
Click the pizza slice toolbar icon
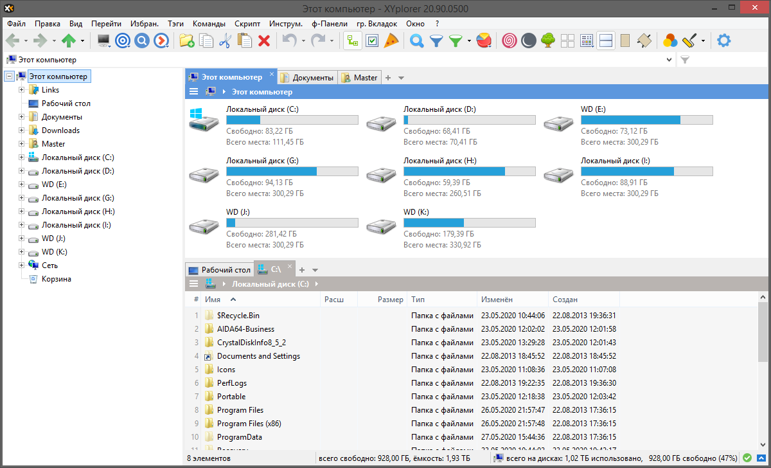391,40
